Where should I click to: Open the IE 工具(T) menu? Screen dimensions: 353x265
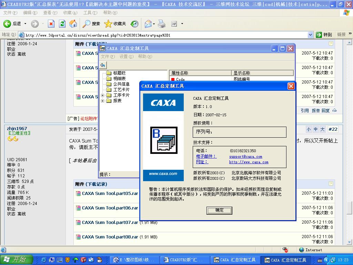(90, 13)
